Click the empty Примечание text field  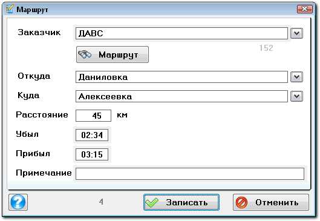[x=190, y=174]
